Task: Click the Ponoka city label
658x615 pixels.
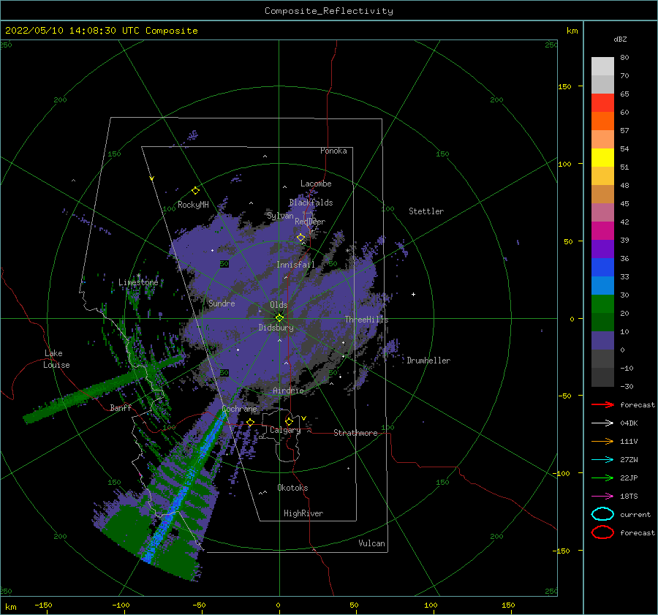Action: [333, 151]
